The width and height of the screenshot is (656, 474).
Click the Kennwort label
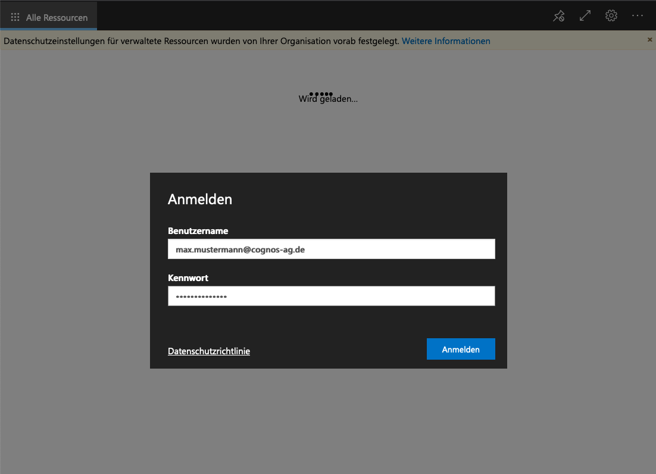click(188, 278)
